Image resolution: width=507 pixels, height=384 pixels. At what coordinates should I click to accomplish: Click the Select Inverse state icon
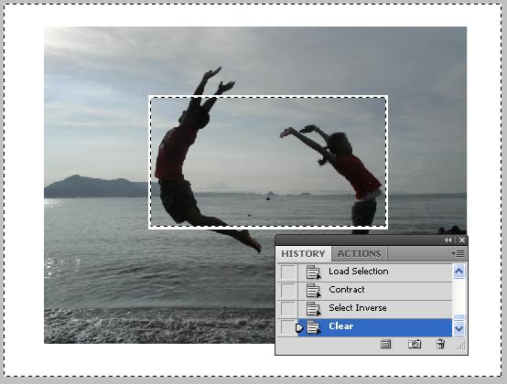pos(313,309)
